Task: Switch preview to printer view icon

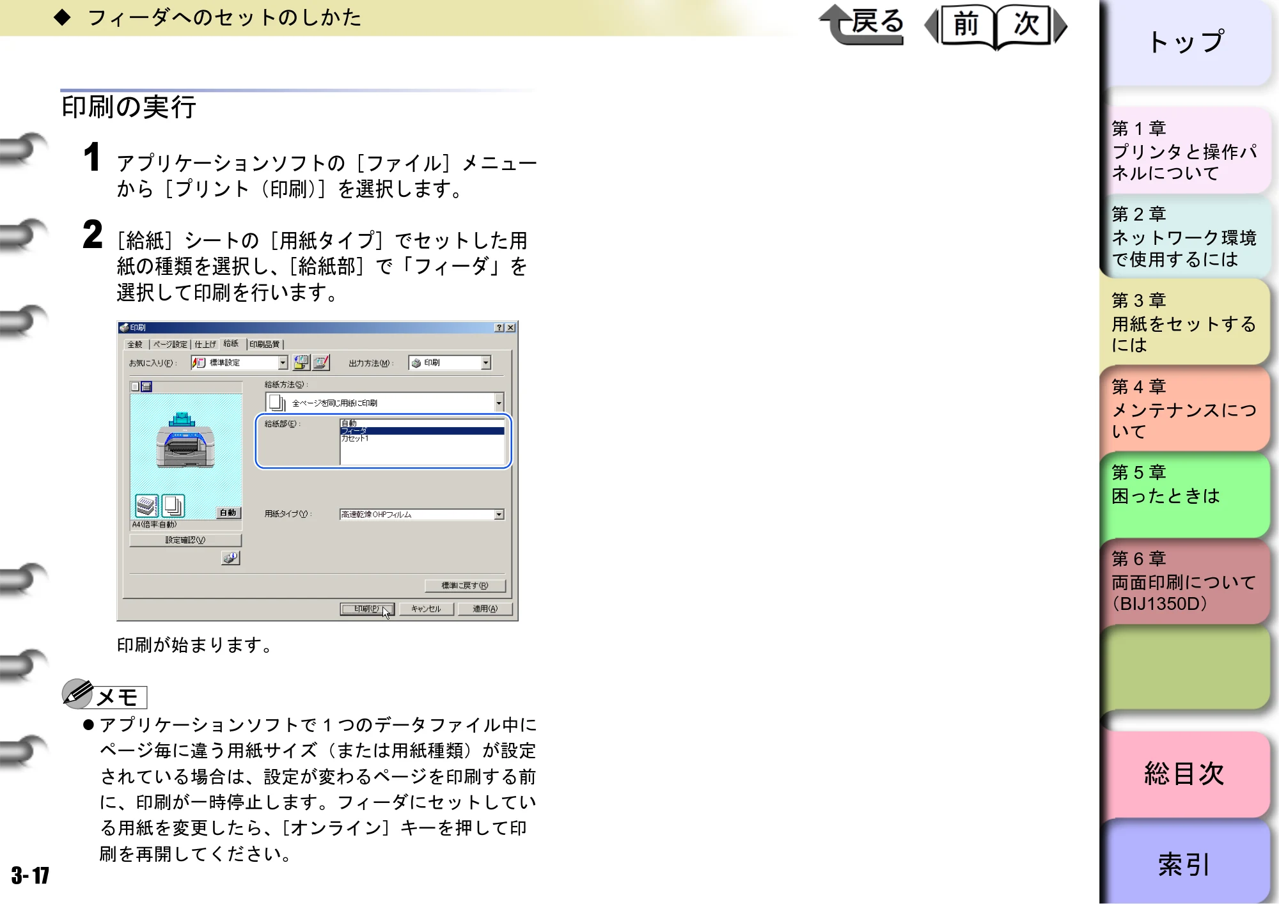Action: [x=146, y=386]
